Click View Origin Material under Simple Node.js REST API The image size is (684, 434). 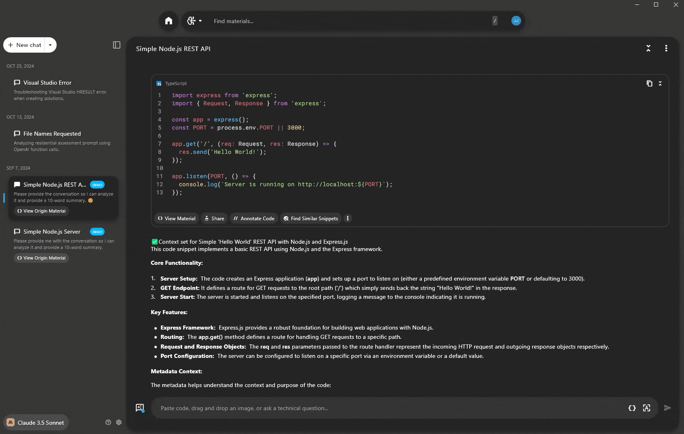click(41, 211)
